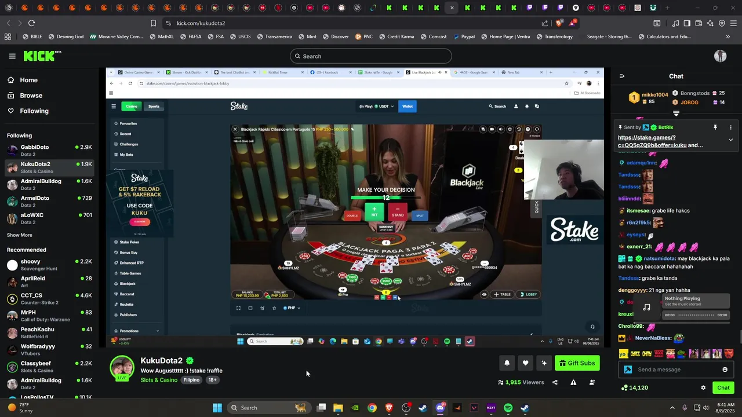Open Brave wallet icon

[x=699, y=23]
